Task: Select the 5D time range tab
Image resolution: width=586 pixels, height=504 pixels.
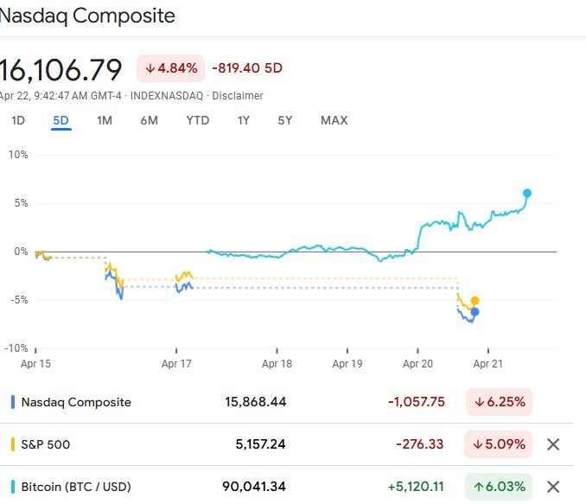Action: click(61, 120)
